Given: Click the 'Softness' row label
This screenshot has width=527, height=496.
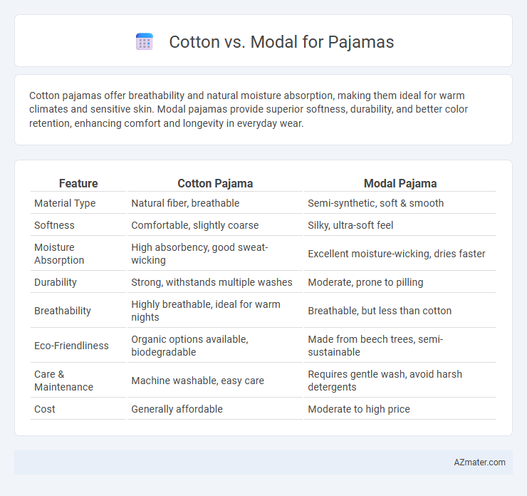Looking at the screenshot, I should (54, 225).
